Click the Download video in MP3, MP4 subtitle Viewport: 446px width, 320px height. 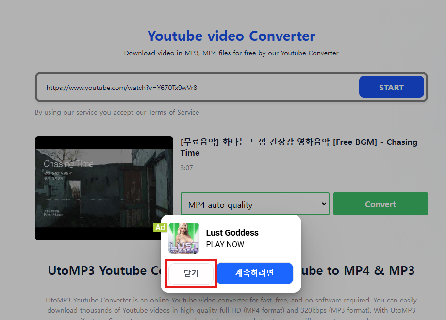231,53
